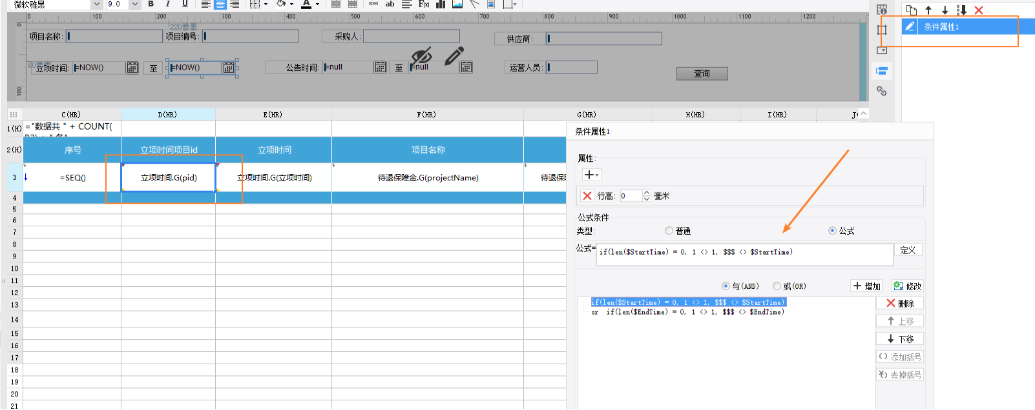Select the =SEQ() cell

coord(72,177)
